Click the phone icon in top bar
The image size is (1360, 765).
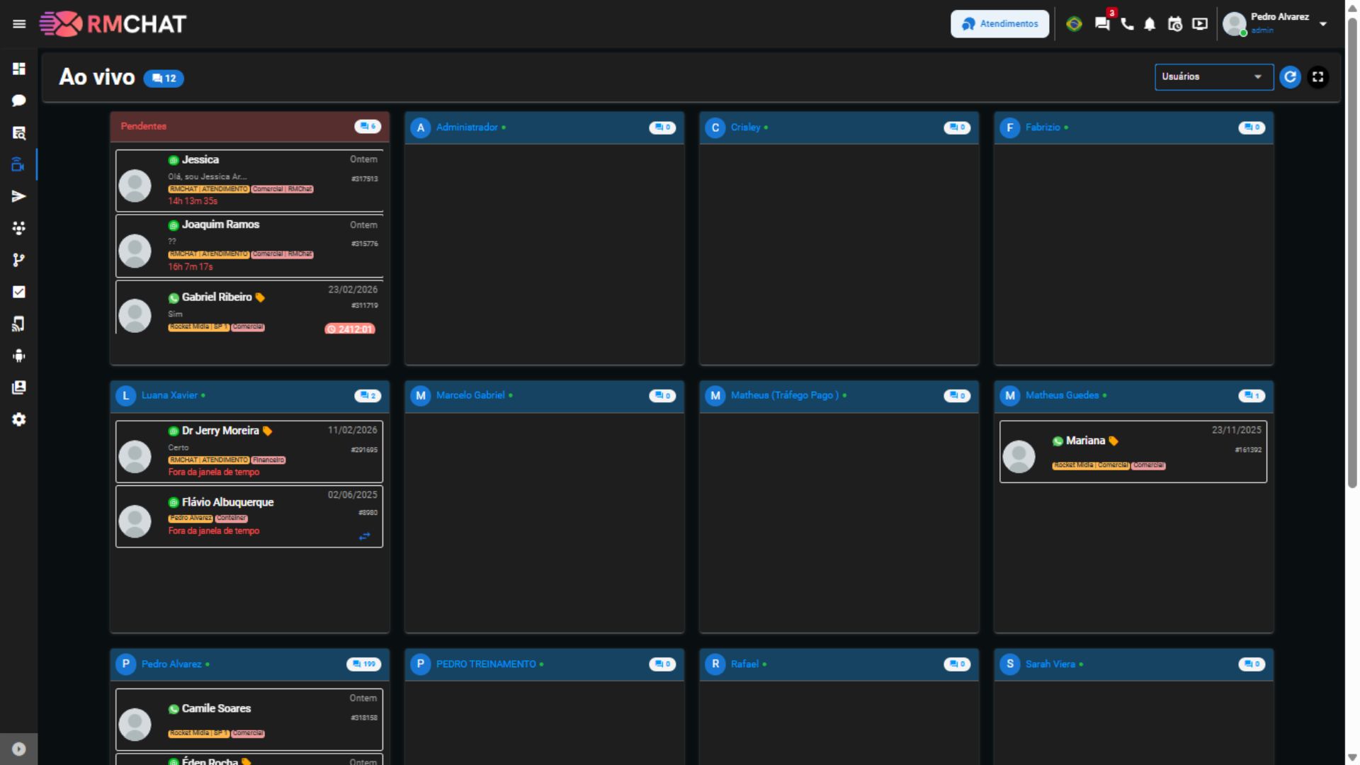[1127, 24]
